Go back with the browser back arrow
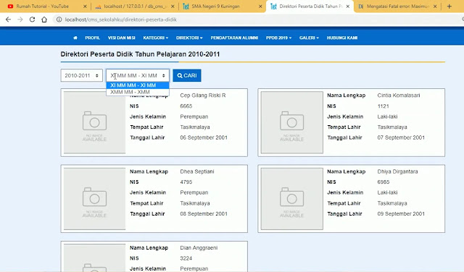 coord(8,20)
